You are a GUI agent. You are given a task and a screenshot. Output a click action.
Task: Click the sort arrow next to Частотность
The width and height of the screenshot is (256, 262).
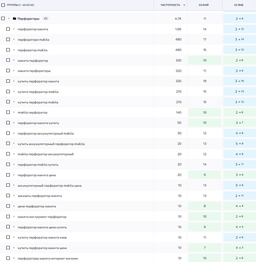(184, 5)
